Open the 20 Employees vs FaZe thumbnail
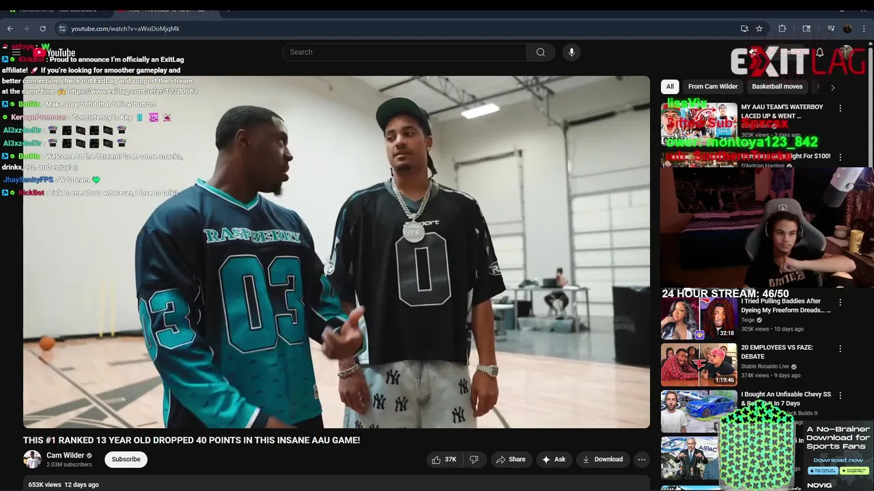874x491 pixels. pos(699,364)
